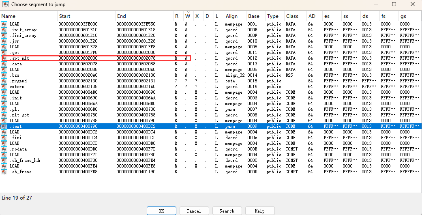The image size is (422, 215).
Task: Sort by the End column header
Action: coord(145,16)
